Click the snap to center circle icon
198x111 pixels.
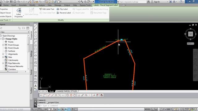pos(67,95)
